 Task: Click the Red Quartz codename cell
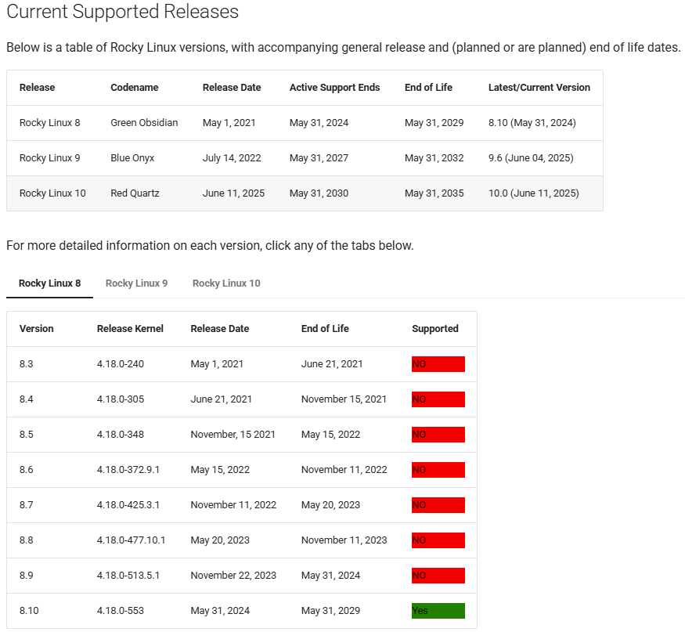pos(135,193)
